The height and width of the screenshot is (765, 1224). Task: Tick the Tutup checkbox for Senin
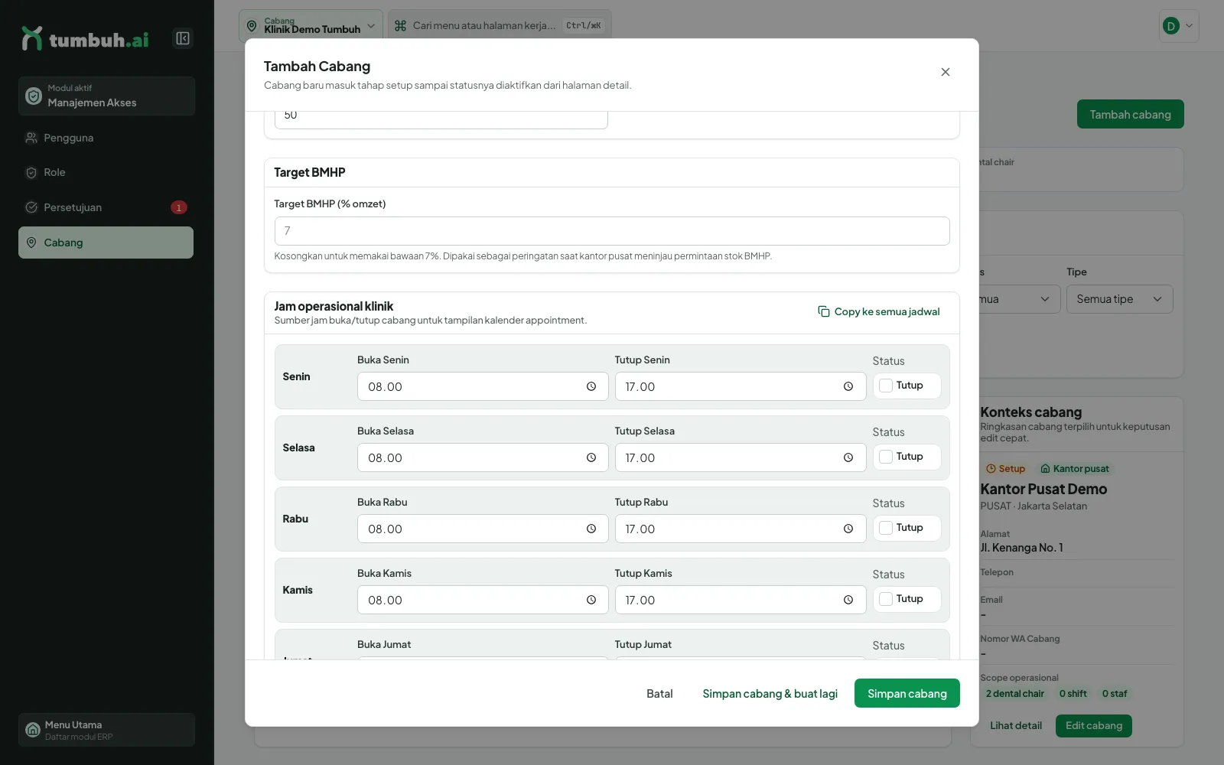pos(886,386)
